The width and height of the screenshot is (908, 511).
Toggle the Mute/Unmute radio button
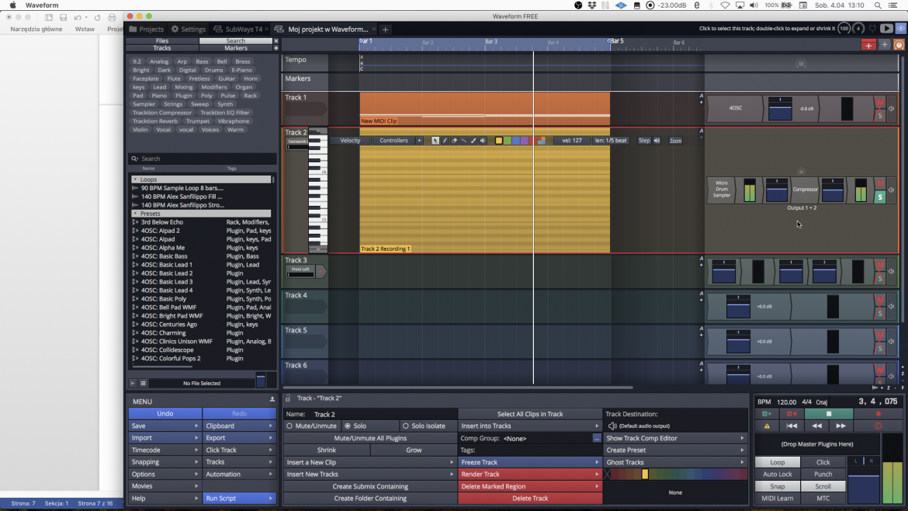289,426
